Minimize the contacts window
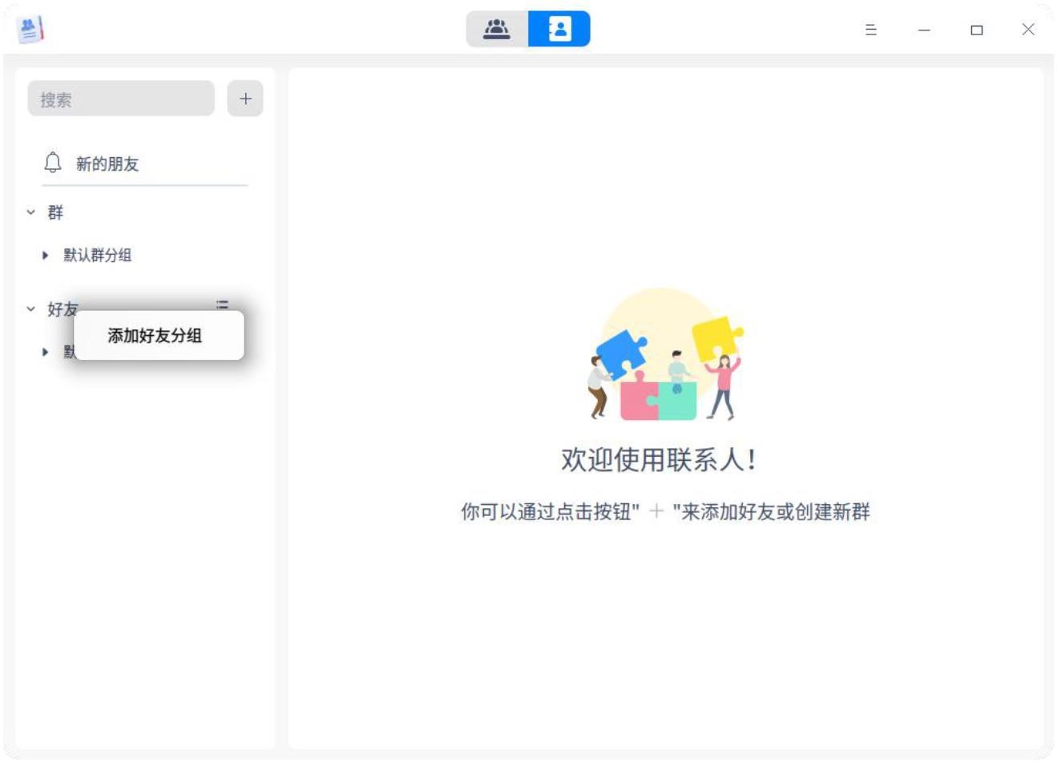The image size is (1057, 763). tap(924, 30)
